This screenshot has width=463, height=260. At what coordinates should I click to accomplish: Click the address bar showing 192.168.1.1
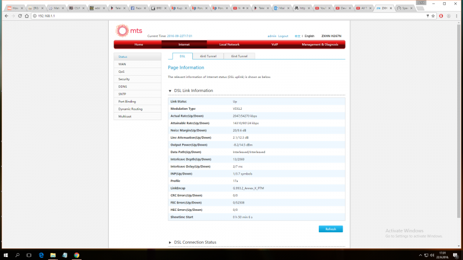click(x=230, y=16)
